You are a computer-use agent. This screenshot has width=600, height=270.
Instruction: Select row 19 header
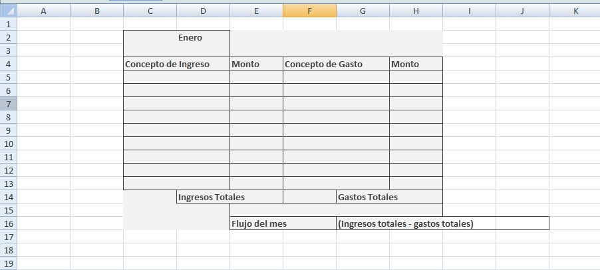(9, 263)
